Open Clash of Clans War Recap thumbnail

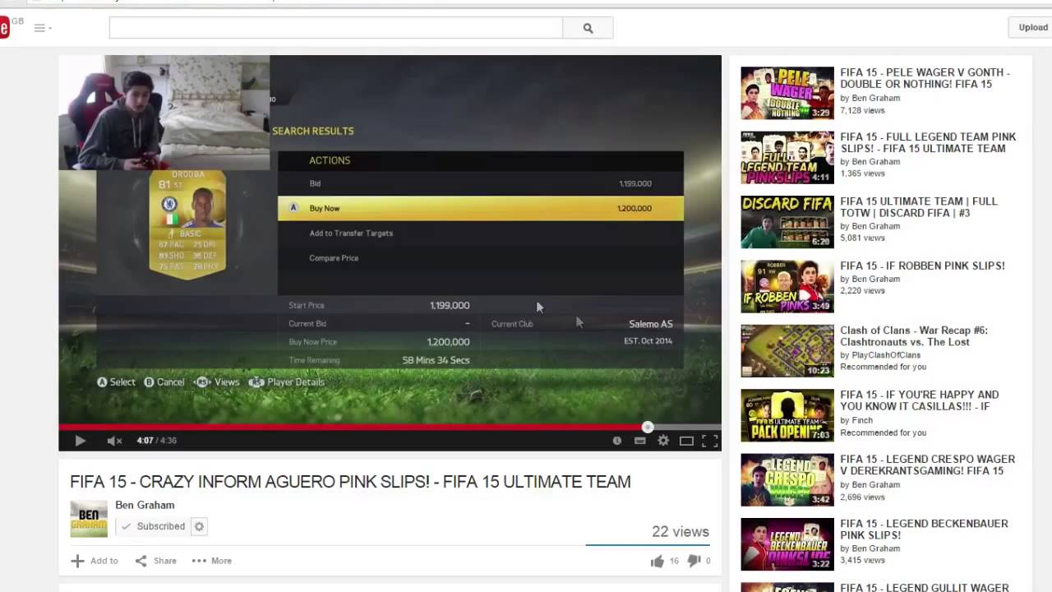pyautogui.click(x=787, y=351)
